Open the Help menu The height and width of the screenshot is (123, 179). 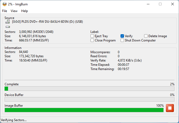[x=24, y=11]
